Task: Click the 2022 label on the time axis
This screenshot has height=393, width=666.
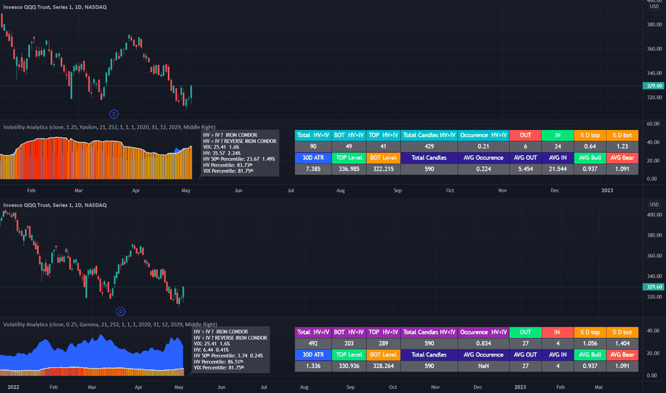Action: [x=13, y=387]
